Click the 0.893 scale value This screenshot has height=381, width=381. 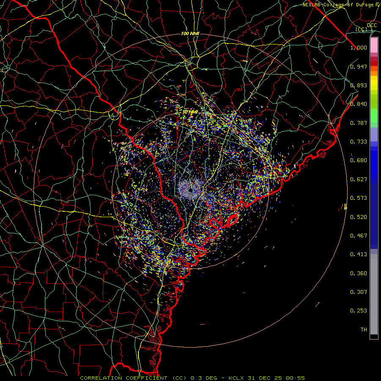tap(359, 85)
